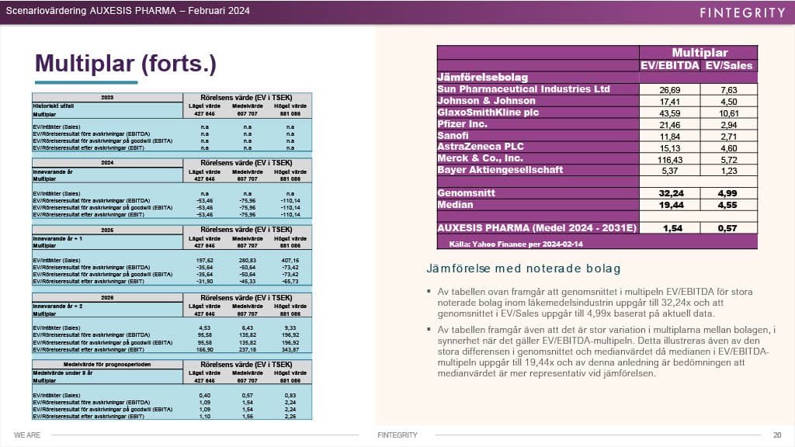
Task: Select Pfizer's EV/Sales value 2,94
Action: 728,125
